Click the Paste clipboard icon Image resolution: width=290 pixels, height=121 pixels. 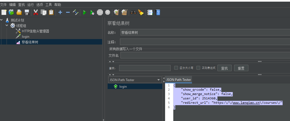(x=51, y=12)
